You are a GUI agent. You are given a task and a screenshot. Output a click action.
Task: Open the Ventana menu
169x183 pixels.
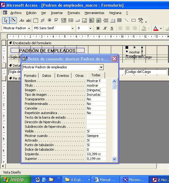(115, 13)
